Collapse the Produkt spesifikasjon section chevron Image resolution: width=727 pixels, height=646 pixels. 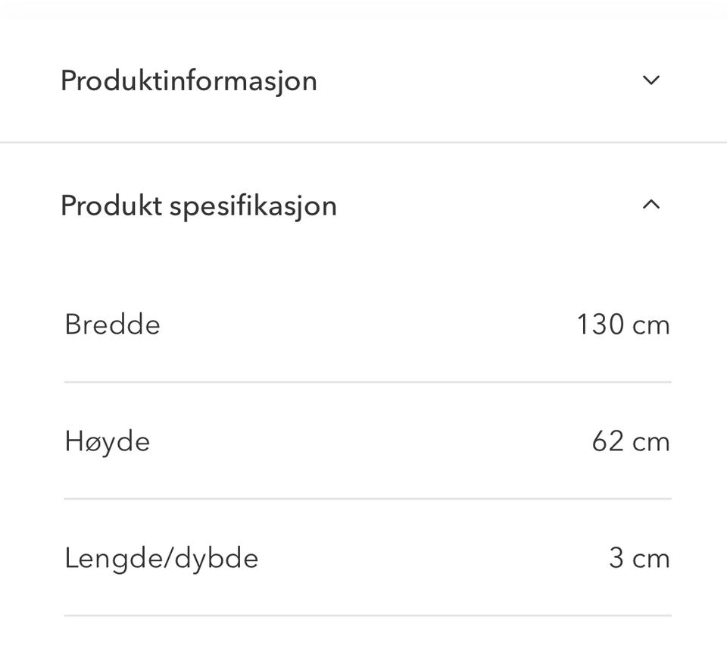651,205
